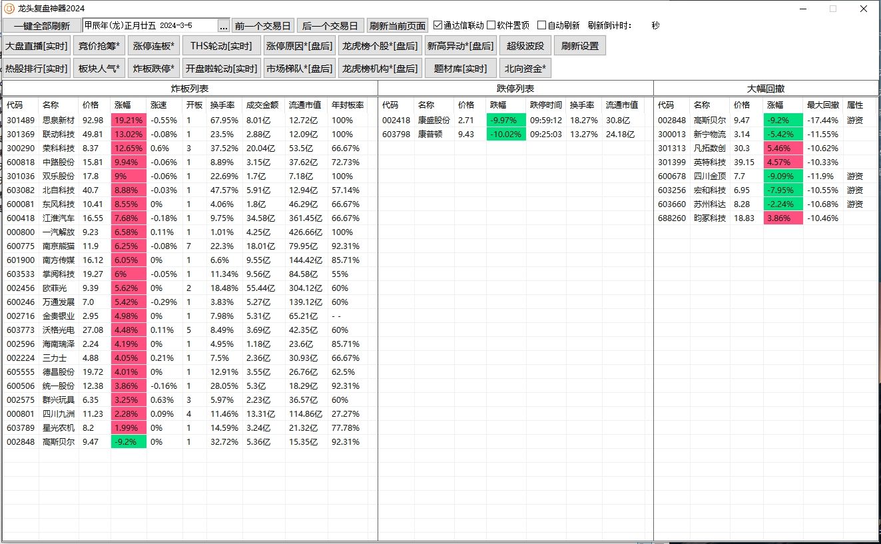Go to 前一个交易日
Image resolution: width=881 pixels, height=544 pixels.
[x=263, y=26]
